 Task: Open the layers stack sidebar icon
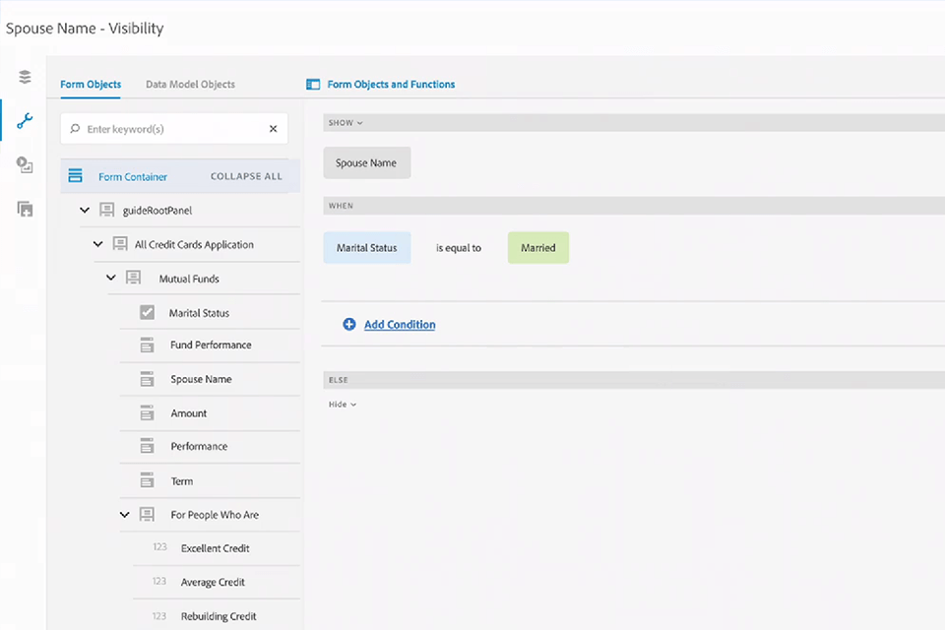pos(25,77)
